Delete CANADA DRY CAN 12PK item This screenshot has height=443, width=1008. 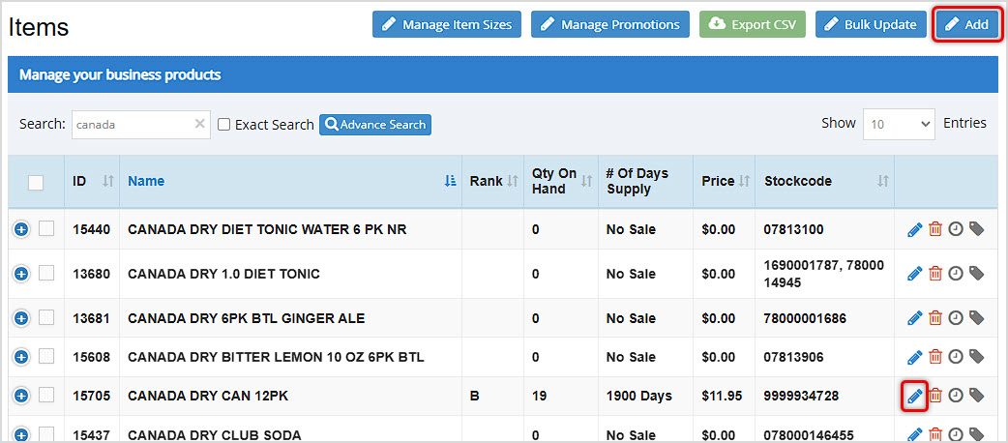coord(935,396)
